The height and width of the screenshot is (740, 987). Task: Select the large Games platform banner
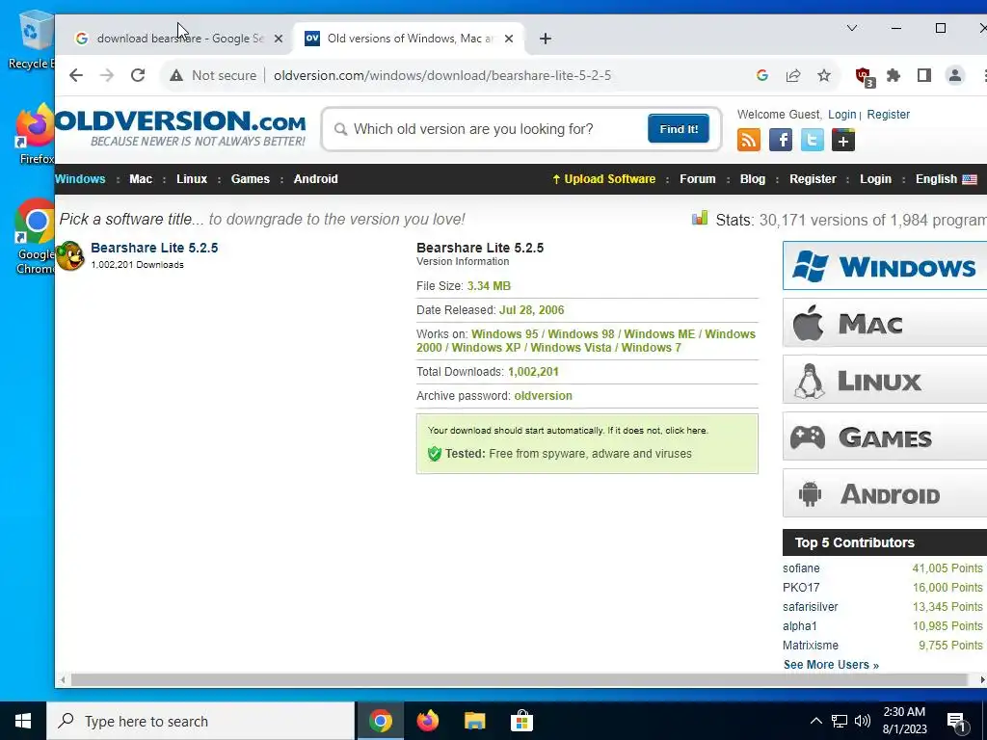885,436
